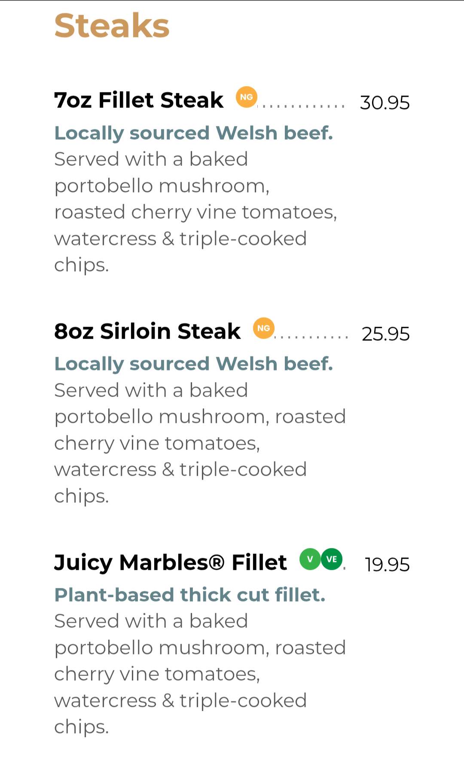The image size is (464, 761).
Task: Tap the dotted leader line after Sirloin Steak
Action: [x=312, y=336]
